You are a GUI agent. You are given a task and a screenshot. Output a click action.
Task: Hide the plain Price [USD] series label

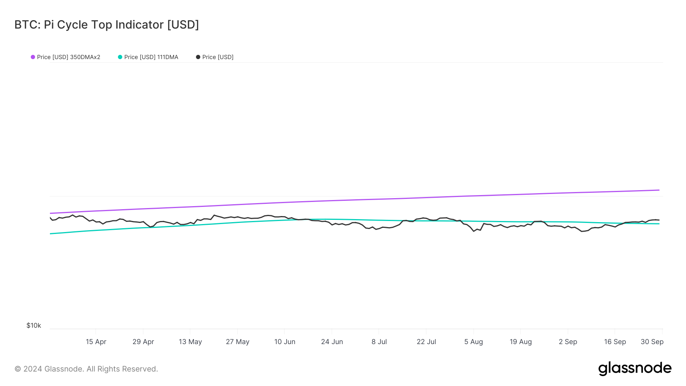(218, 57)
